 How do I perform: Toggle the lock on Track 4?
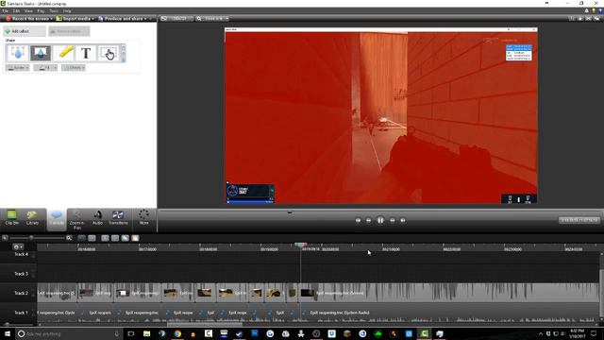click(x=34, y=256)
